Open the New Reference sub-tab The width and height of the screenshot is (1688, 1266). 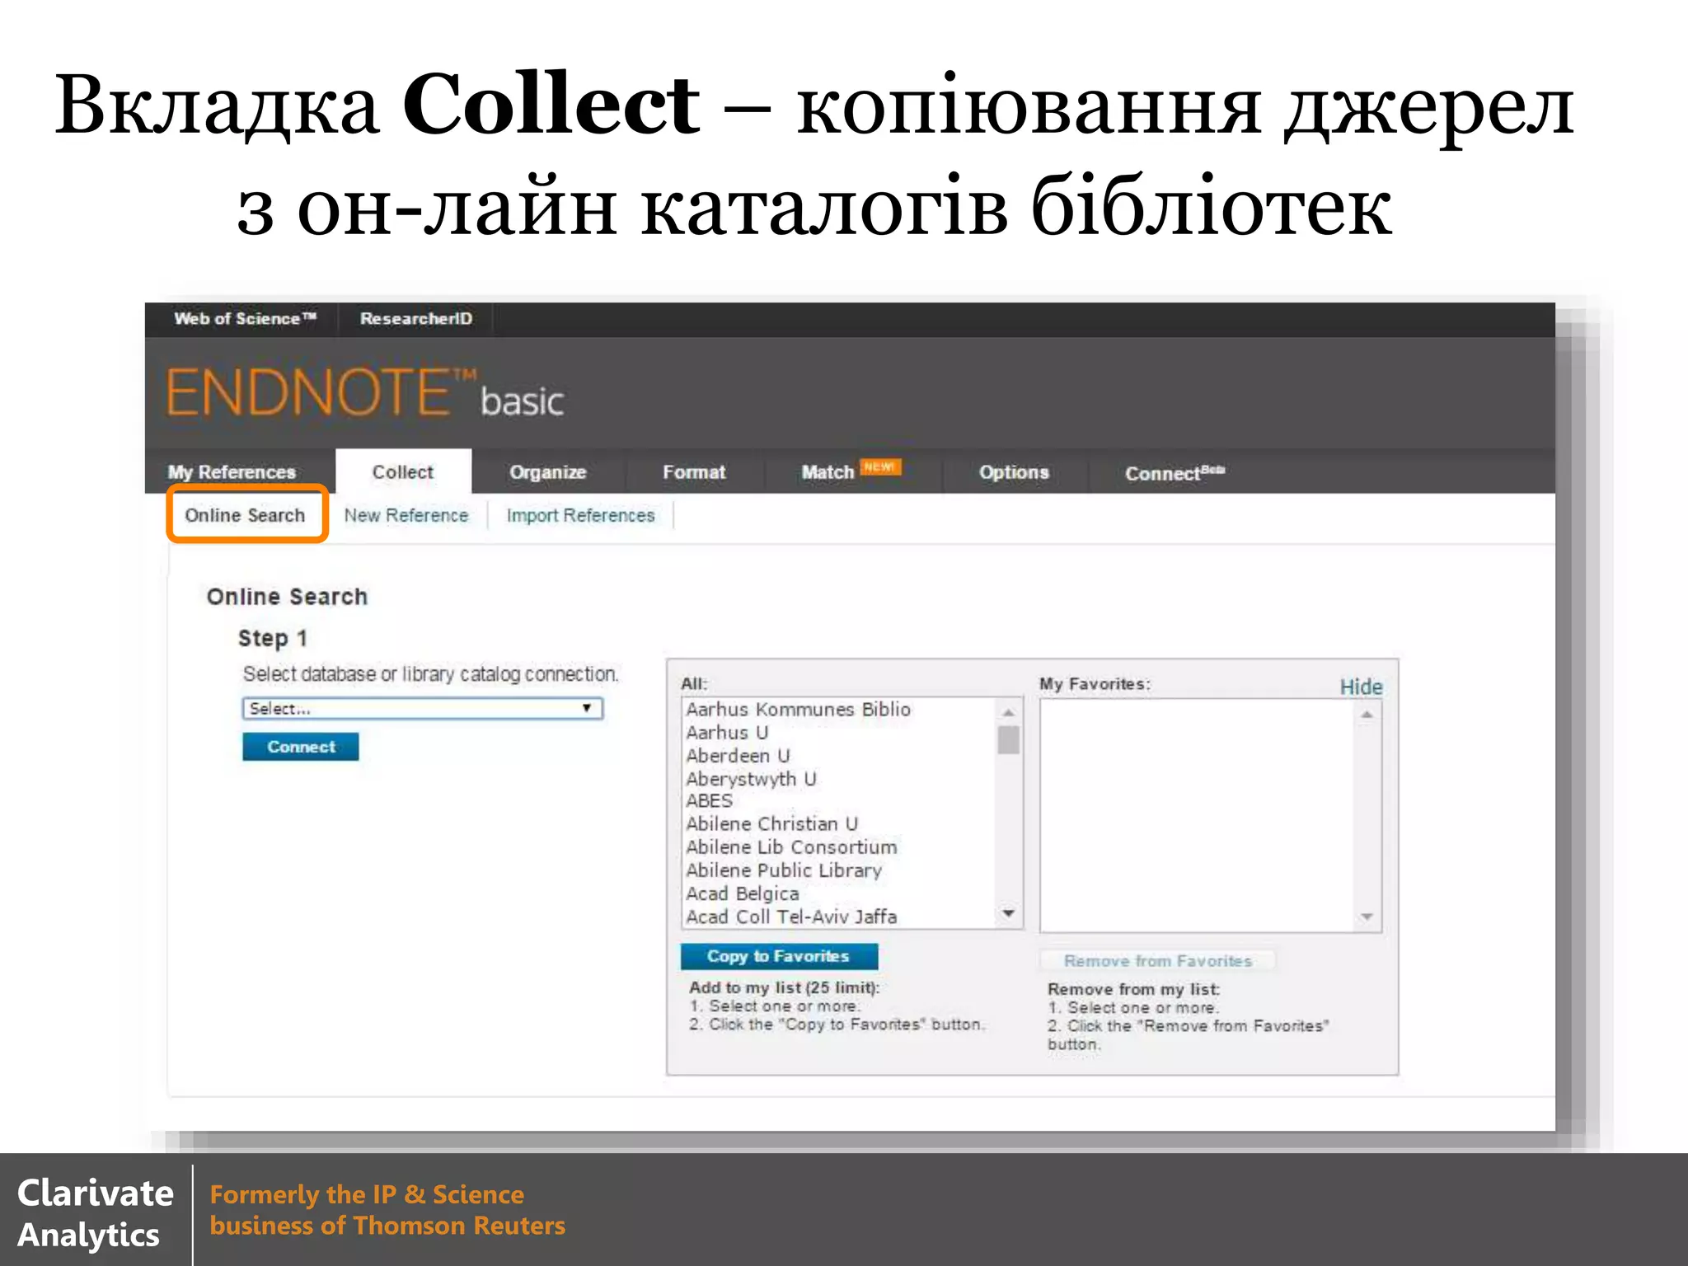pos(406,515)
